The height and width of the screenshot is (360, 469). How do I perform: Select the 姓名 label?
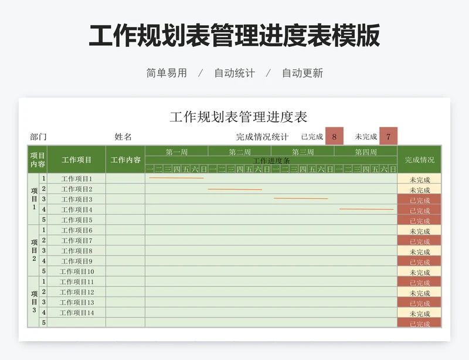pos(123,137)
